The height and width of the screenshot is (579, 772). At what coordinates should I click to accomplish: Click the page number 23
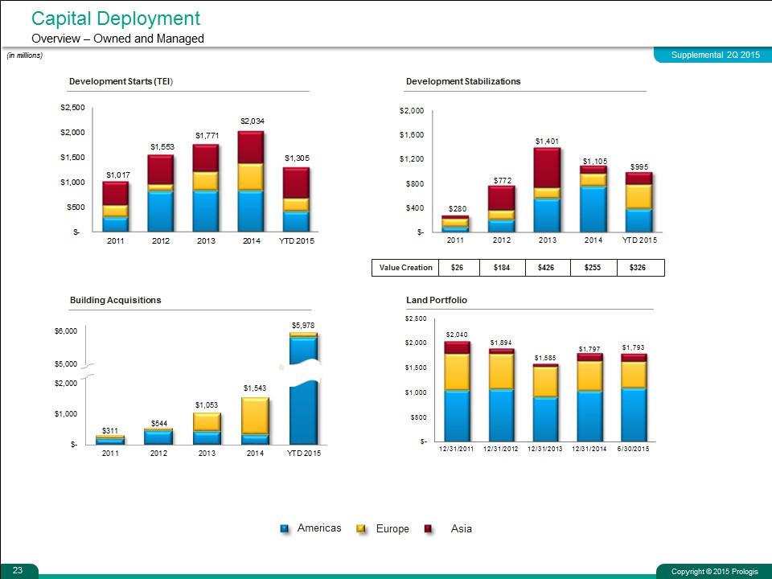pyautogui.click(x=18, y=570)
